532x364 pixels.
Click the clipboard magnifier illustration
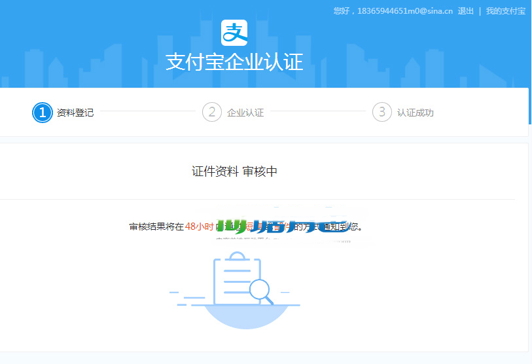coord(235,290)
